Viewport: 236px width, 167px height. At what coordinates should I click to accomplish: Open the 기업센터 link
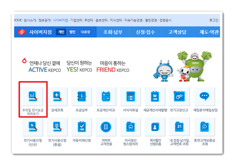76,20
